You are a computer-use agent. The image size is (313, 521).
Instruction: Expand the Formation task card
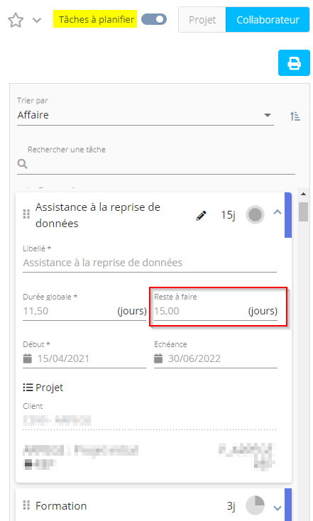278,508
